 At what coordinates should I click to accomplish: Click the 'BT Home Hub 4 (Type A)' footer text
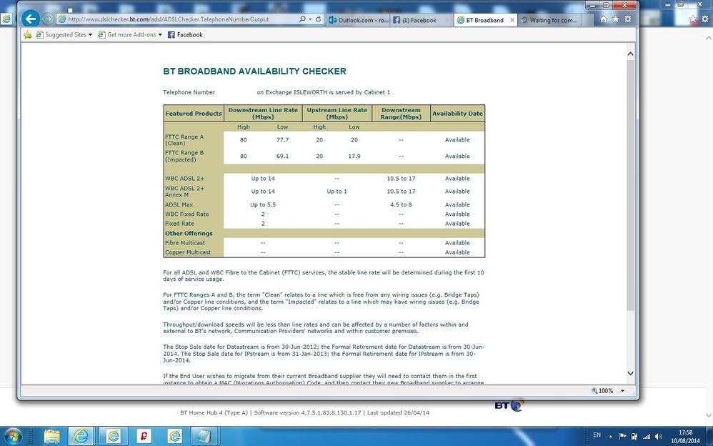coord(214,413)
